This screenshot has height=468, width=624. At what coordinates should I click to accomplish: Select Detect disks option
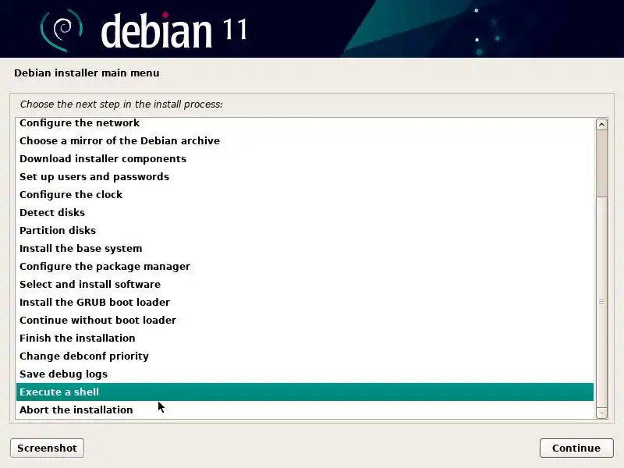pos(304,212)
